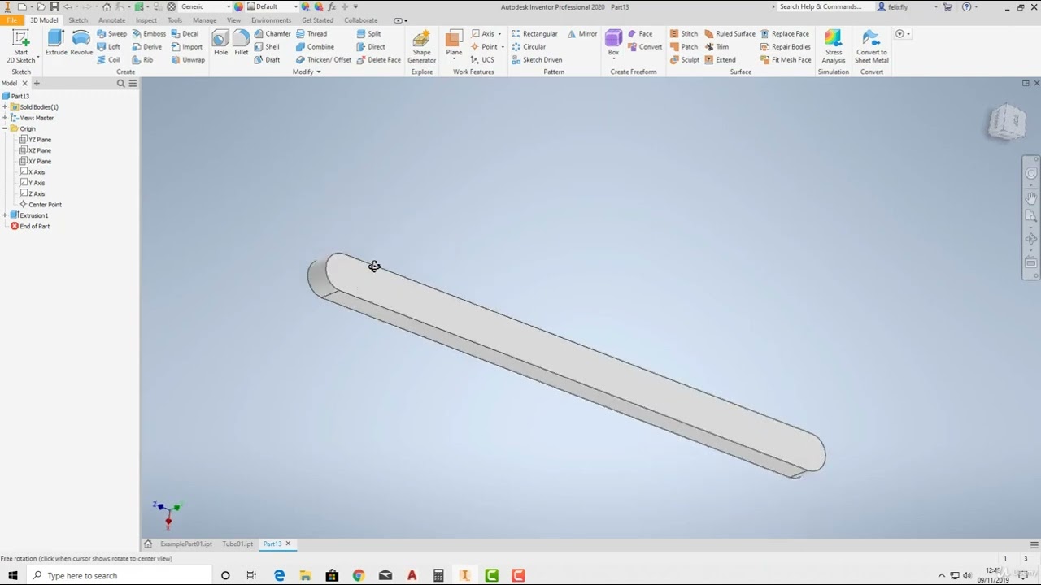Image resolution: width=1041 pixels, height=585 pixels.
Task: Open the Manage ribbon tab
Action: (204, 19)
